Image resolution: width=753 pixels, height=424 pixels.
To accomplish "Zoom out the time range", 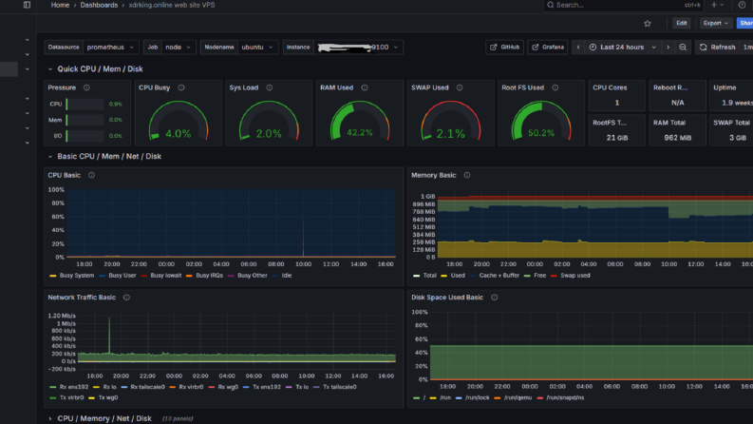I will click(x=683, y=48).
